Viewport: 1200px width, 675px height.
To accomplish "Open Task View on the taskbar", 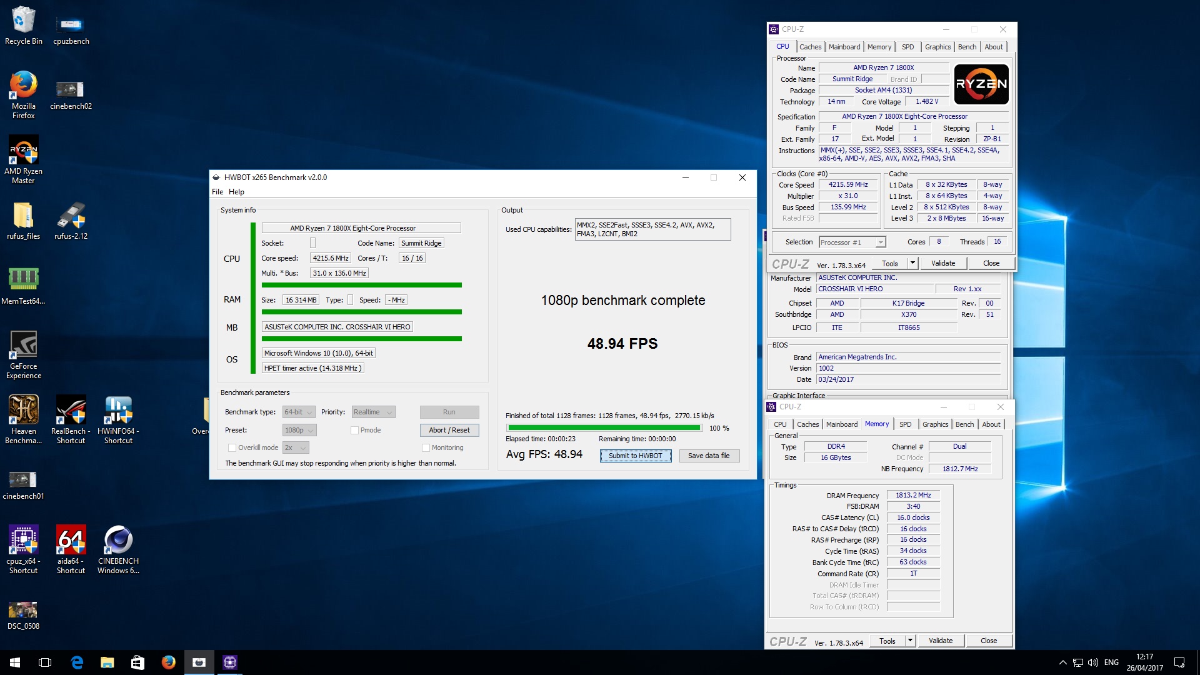I will (x=45, y=662).
